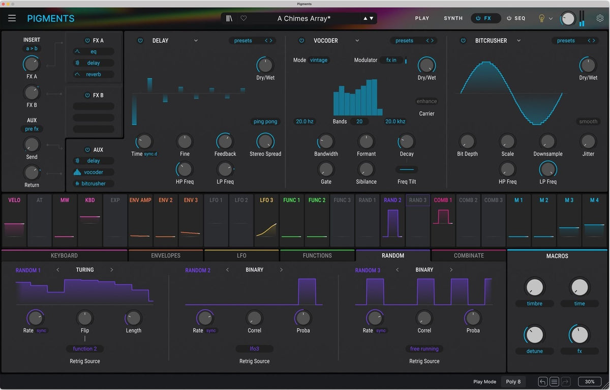This screenshot has width=610, height=390.
Task: Open Modulator fx in selector
Action: pos(391,60)
